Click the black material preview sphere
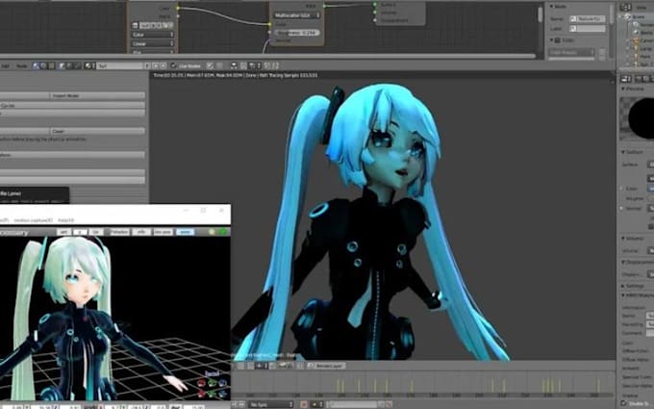 [x=641, y=118]
